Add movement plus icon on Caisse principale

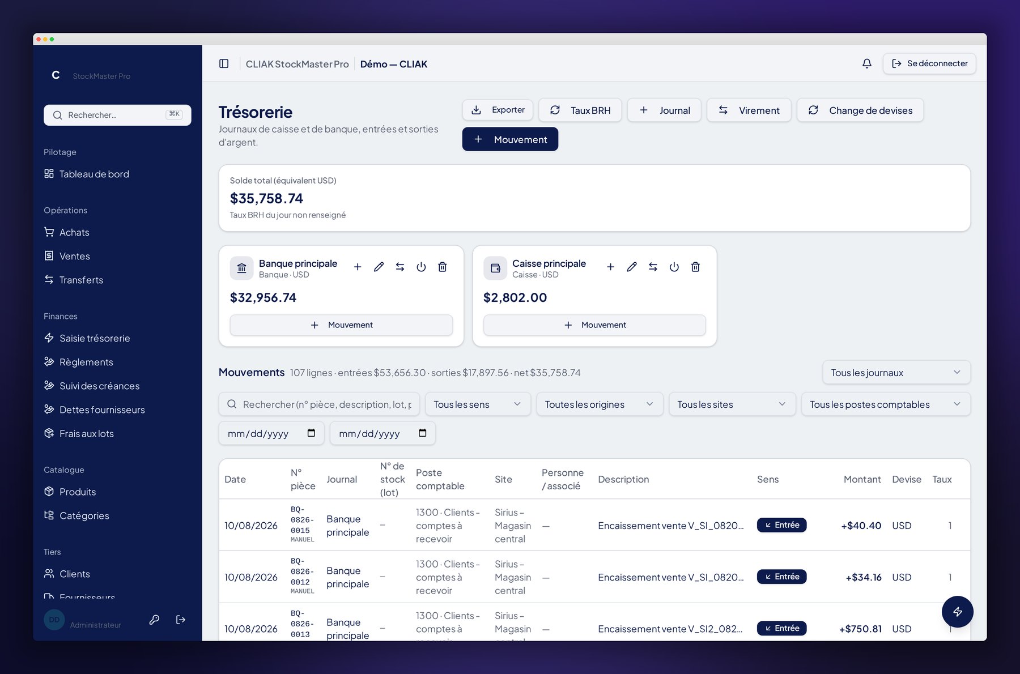click(610, 267)
